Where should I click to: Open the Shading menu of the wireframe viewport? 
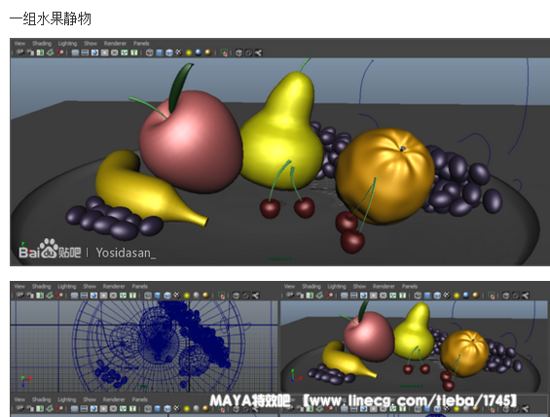(x=42, y=287)
